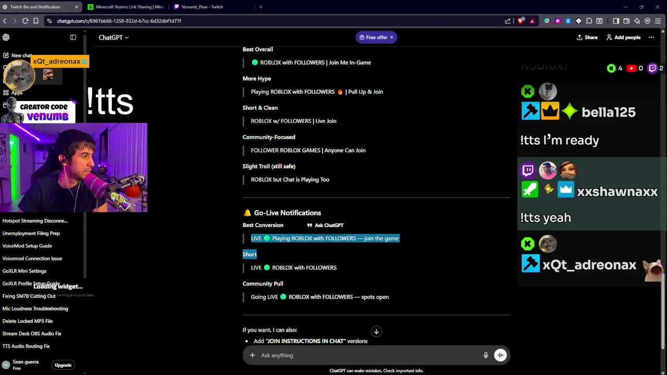
Task: Open Stream Deck OBS Audio Fix chat
Action: point(32,333)
